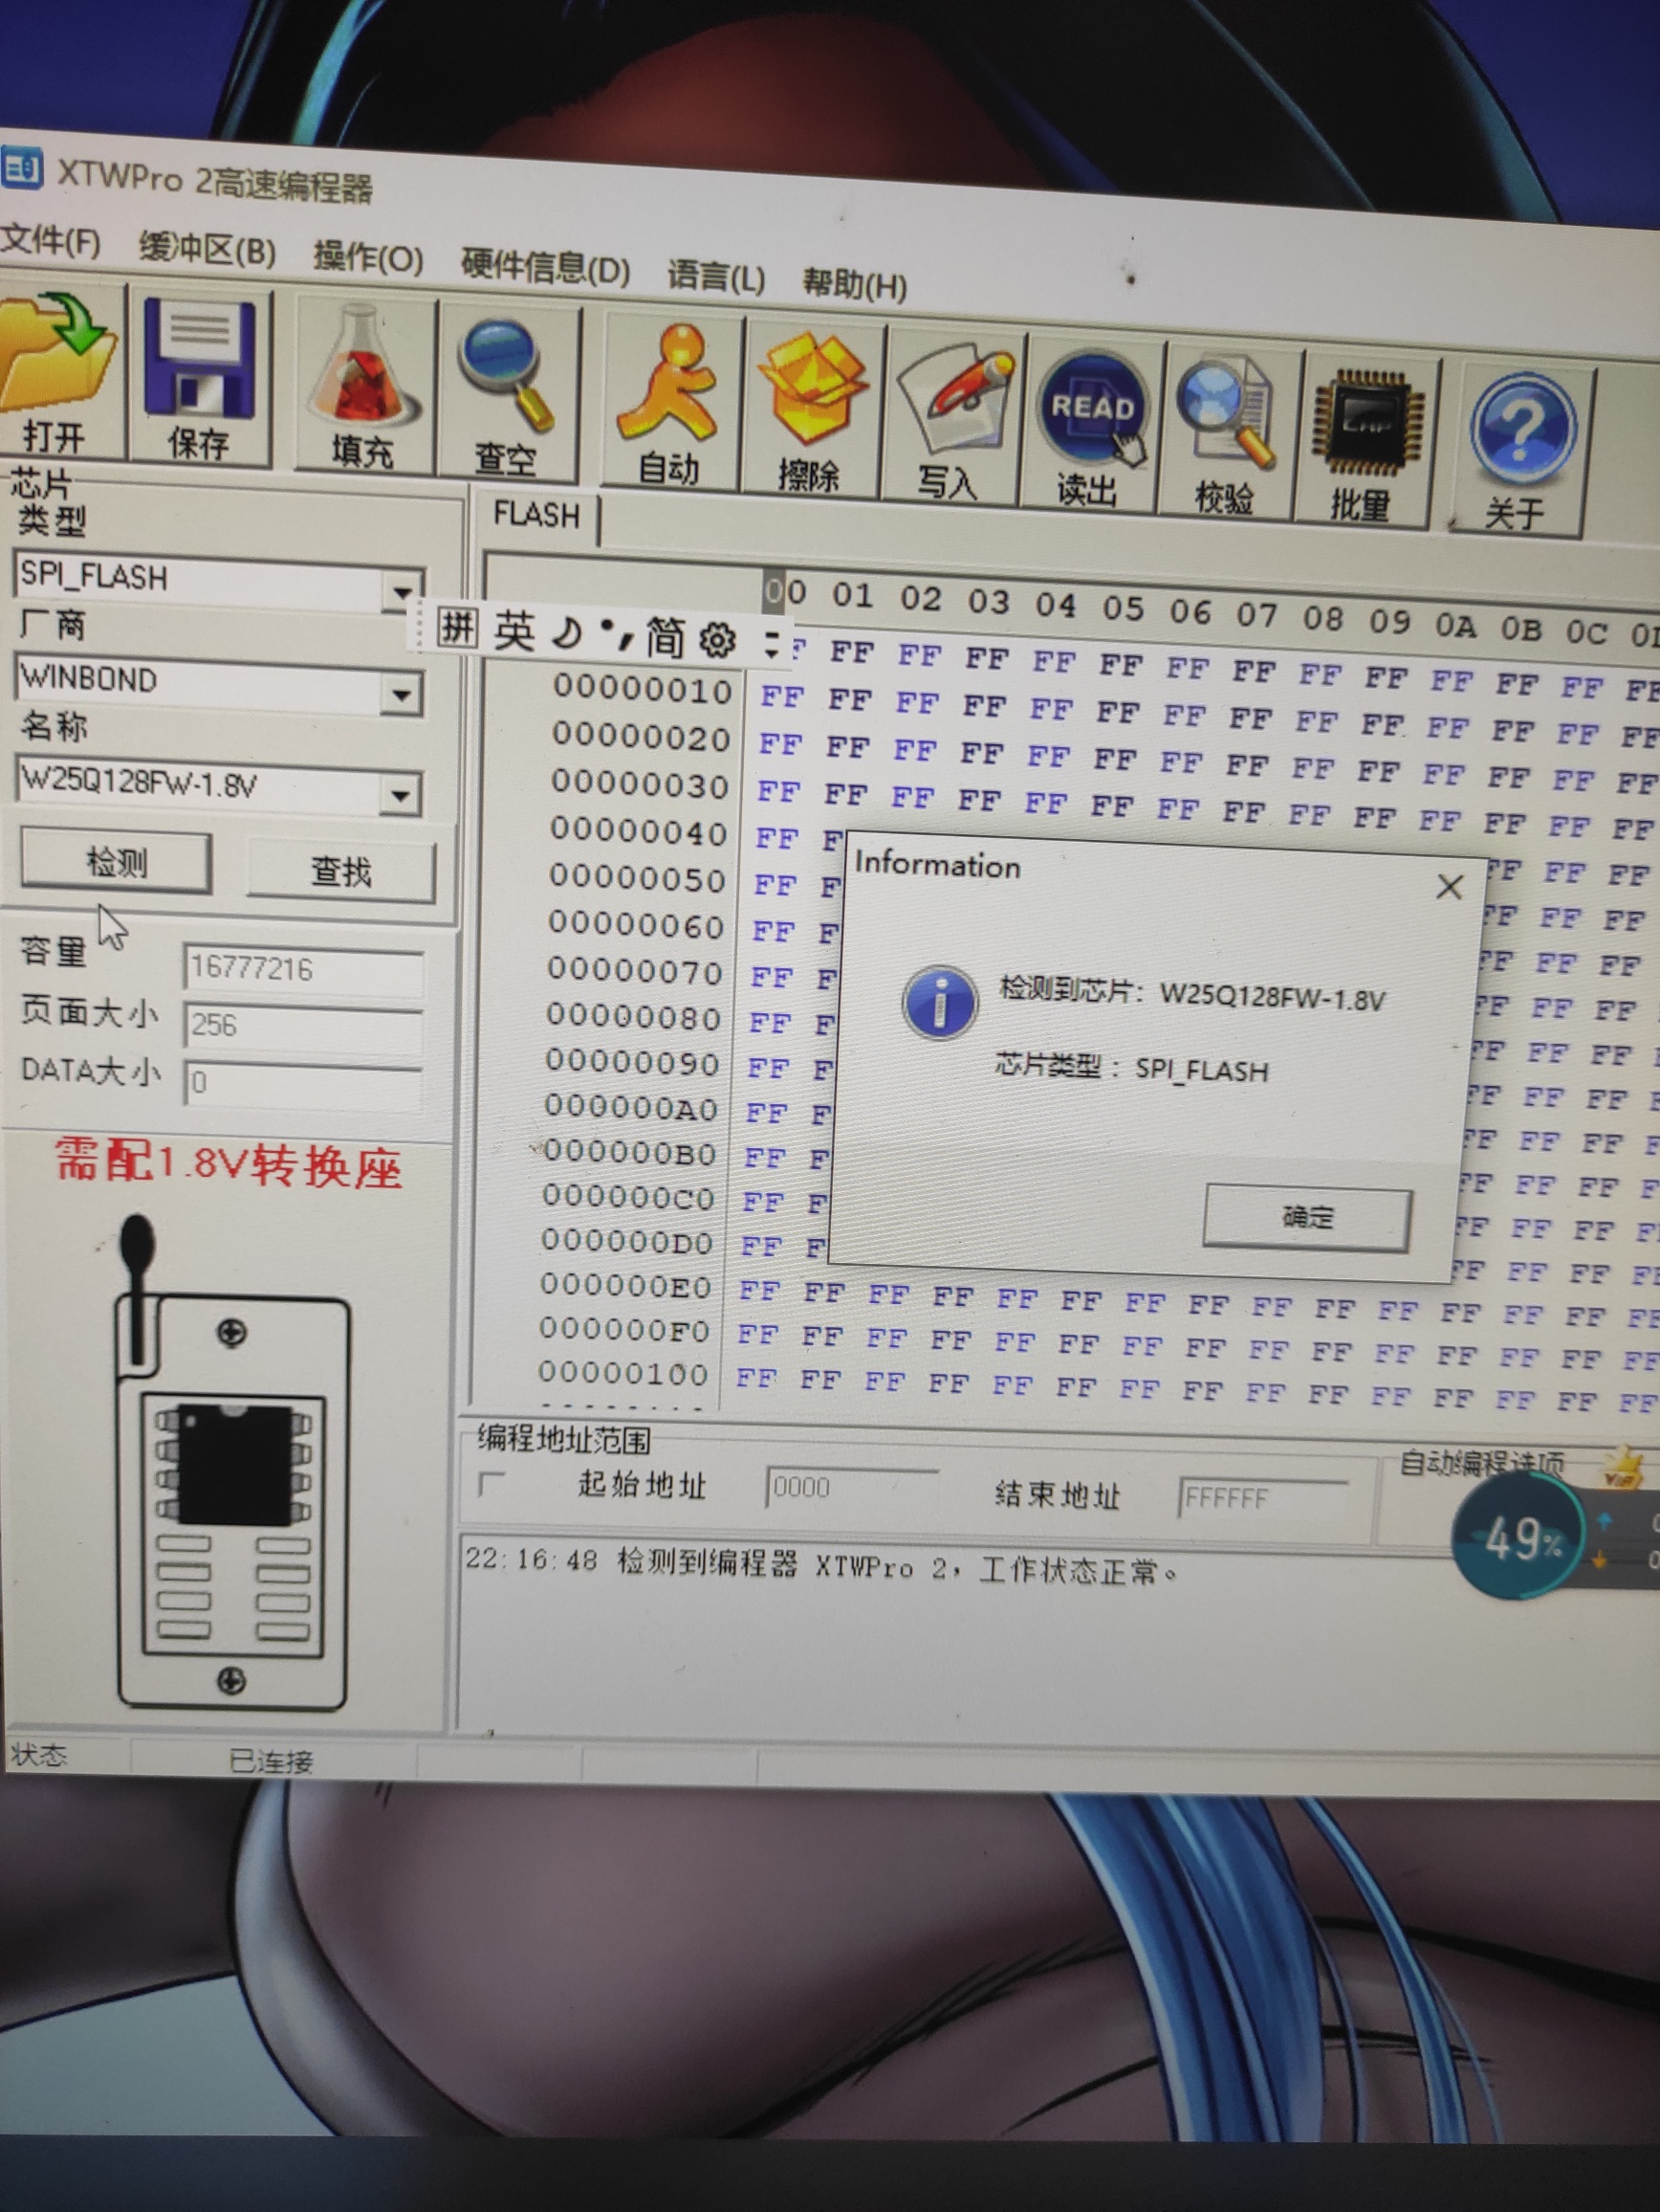The image size is (1660, 2212).
Task: Click the 起始地址 field showing 0000
Action: point(851,1488)
